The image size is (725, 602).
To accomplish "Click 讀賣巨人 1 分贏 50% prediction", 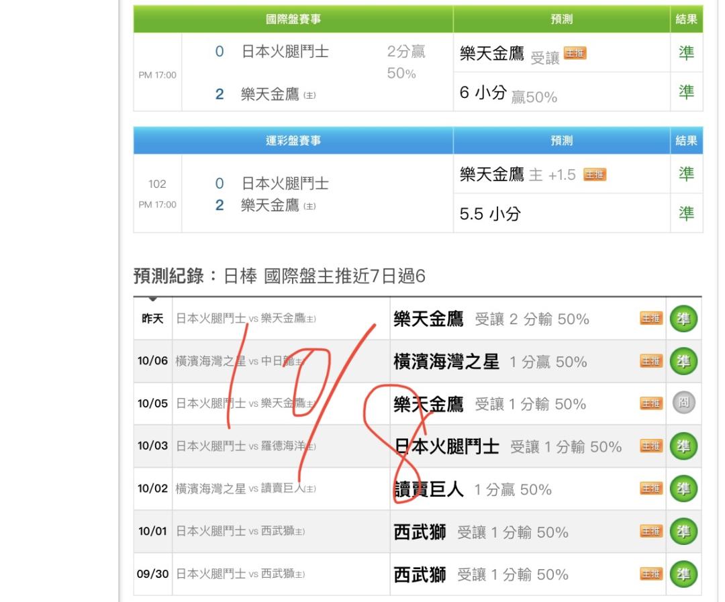I will coord(473,489).
